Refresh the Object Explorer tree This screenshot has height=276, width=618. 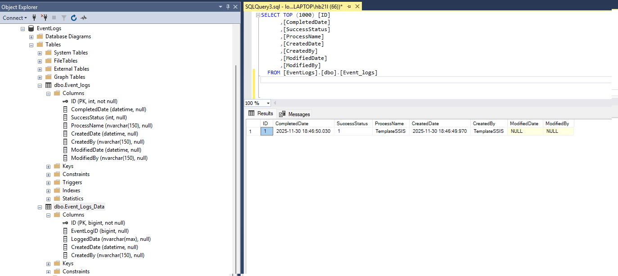click(74, 18)
